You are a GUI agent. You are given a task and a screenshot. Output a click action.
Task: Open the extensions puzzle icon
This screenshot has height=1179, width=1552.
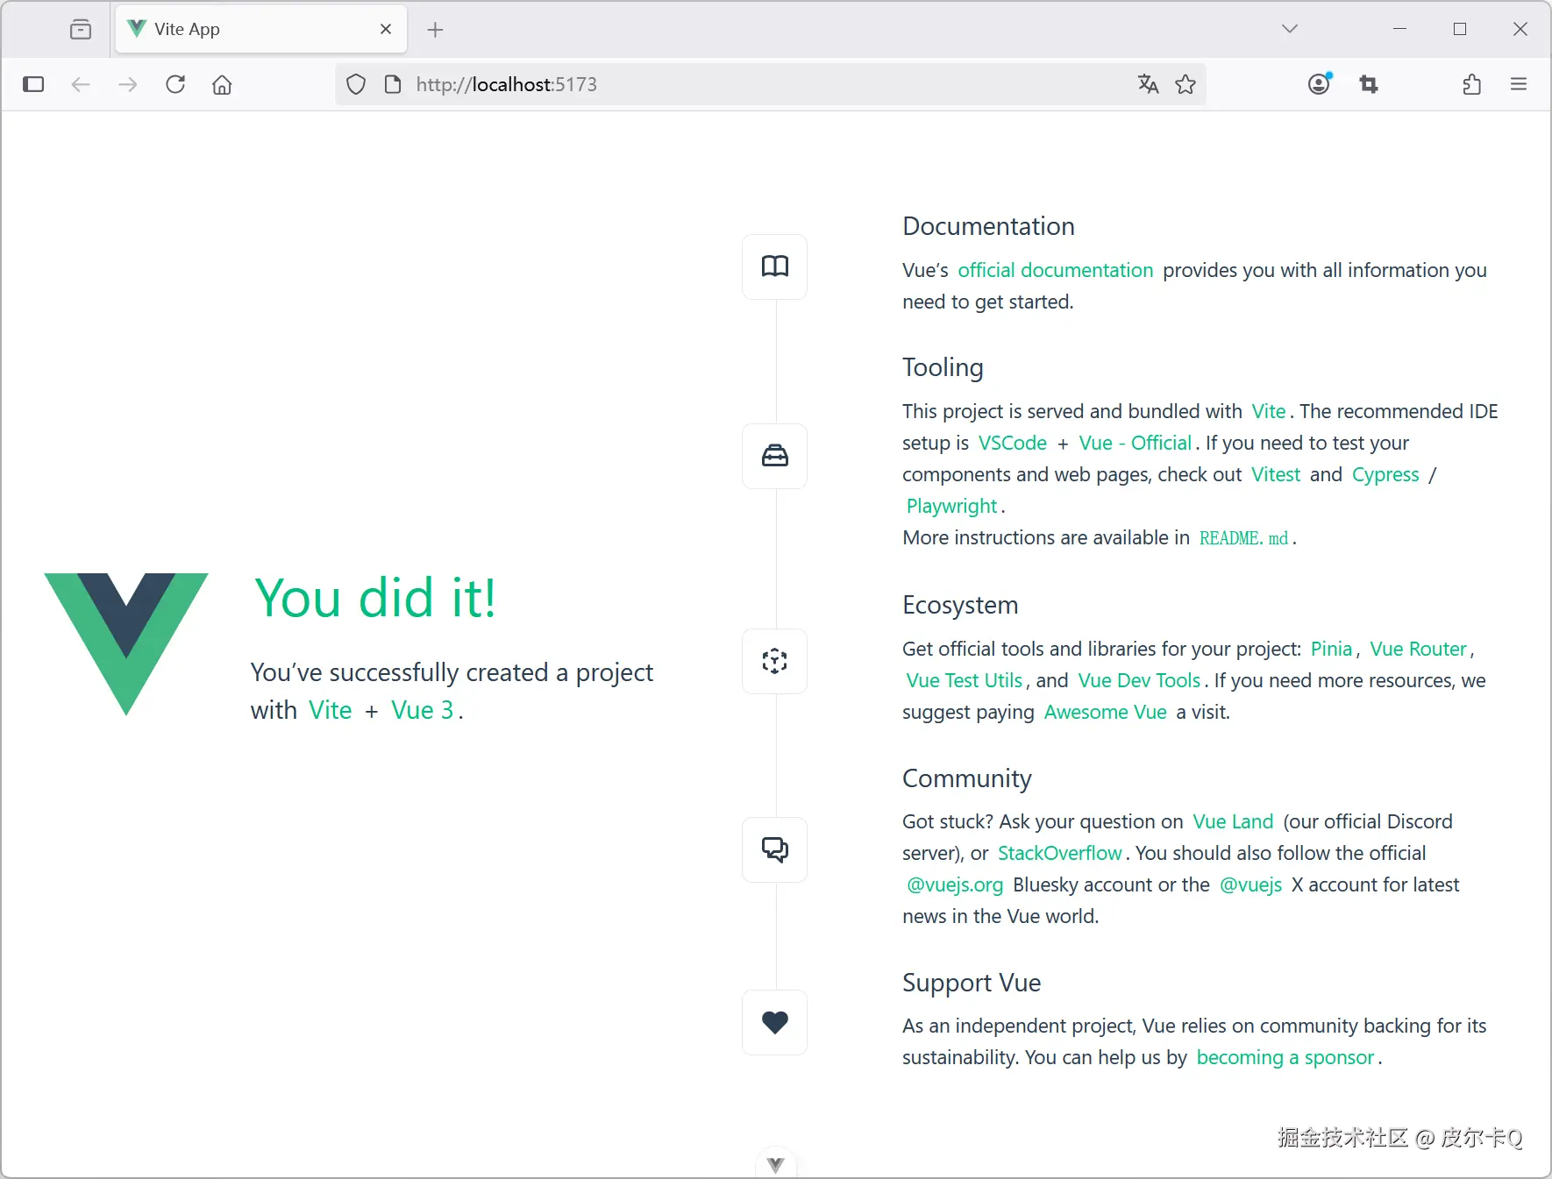click(x=1471, y=84)
